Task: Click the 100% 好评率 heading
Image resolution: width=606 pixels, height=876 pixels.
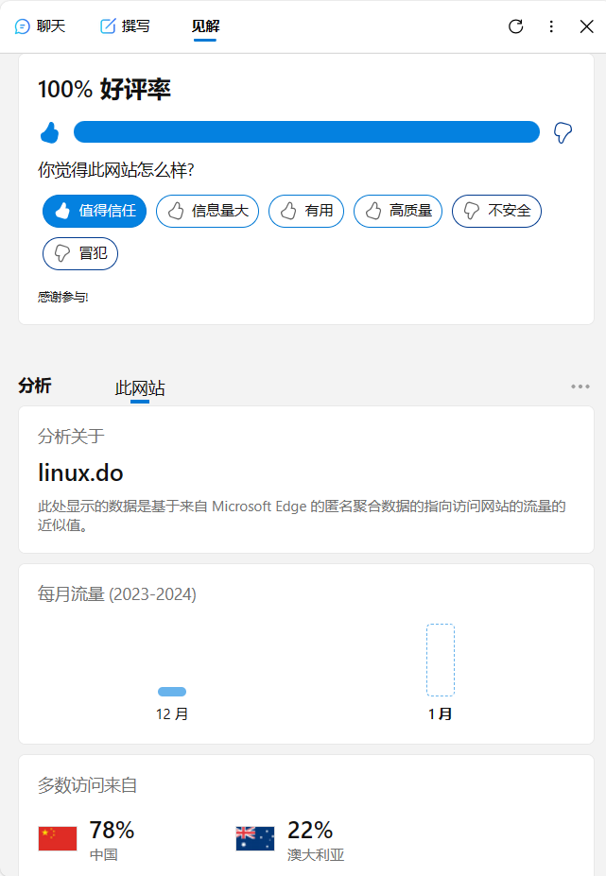Action: coord(104,90)
